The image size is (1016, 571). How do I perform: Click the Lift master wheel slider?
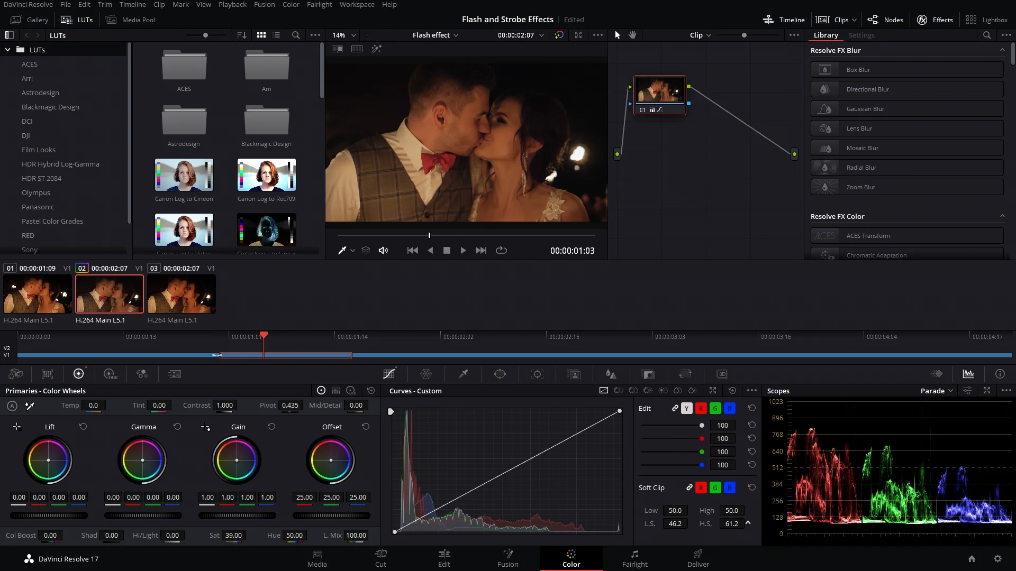coord(49,515)
